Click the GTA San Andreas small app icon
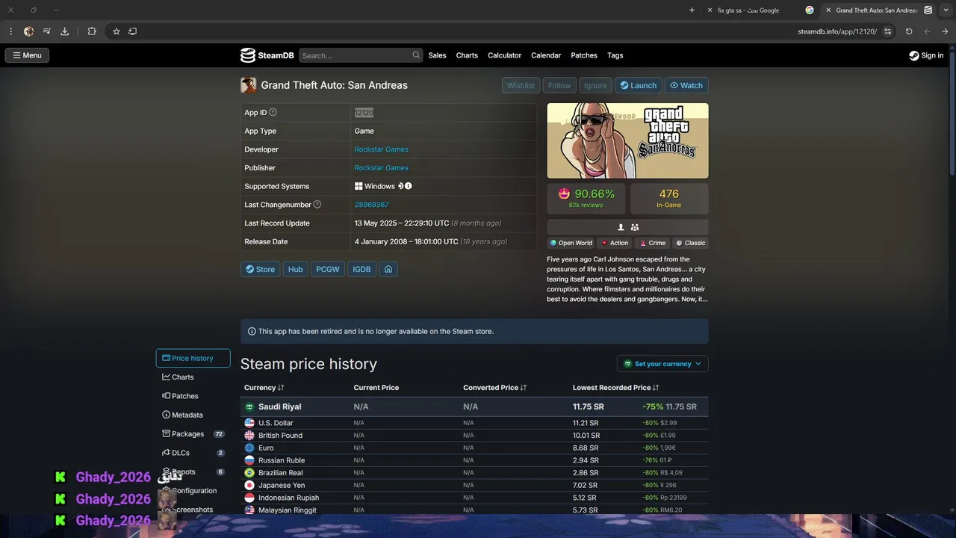Viewport: 956px width, 538px height. 248,85
